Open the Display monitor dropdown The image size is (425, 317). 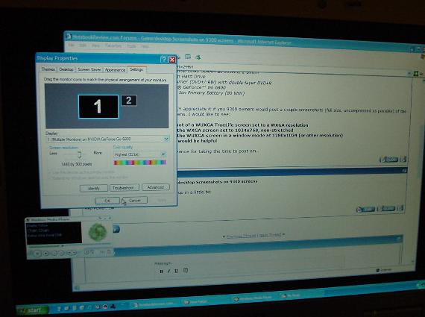coord(108,139)
